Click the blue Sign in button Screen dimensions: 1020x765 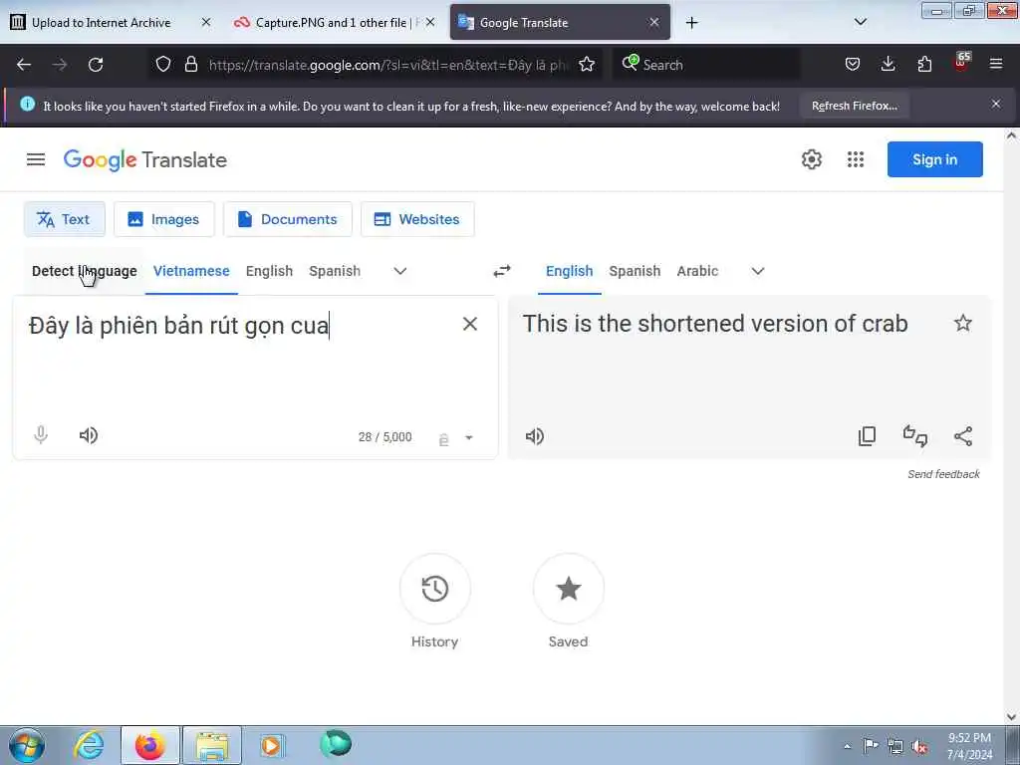coord(934,159)
